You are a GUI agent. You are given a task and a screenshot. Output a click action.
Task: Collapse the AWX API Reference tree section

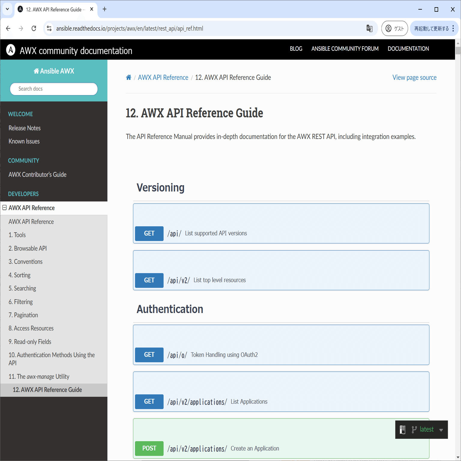4,208
